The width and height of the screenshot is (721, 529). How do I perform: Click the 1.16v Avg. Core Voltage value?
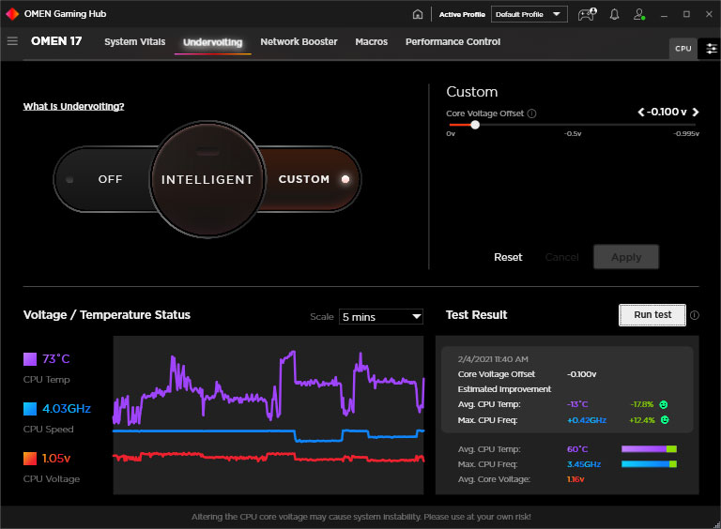tap(575, 479)
